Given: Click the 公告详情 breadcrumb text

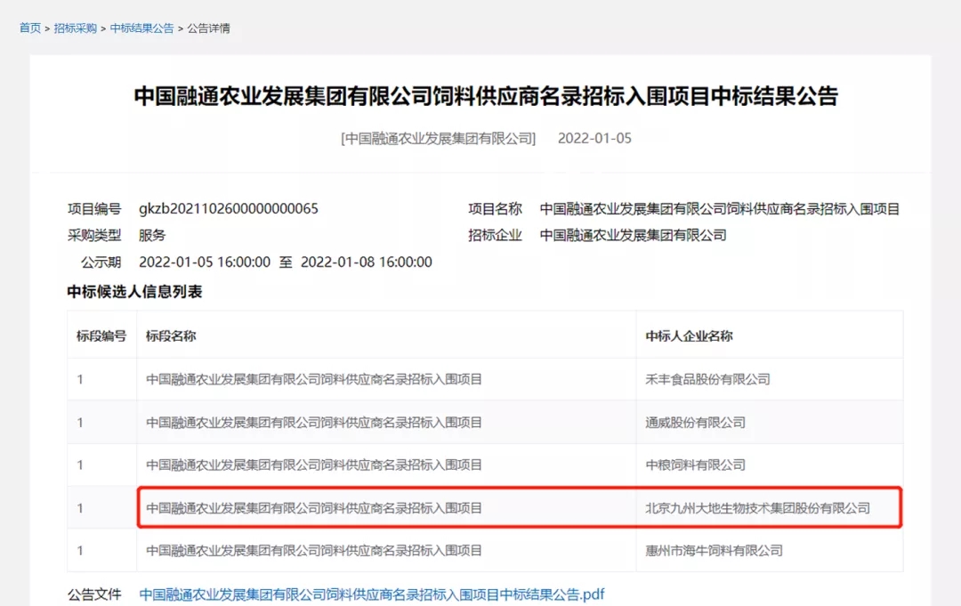Looking at the screenshot, I should tap(208, 28).
